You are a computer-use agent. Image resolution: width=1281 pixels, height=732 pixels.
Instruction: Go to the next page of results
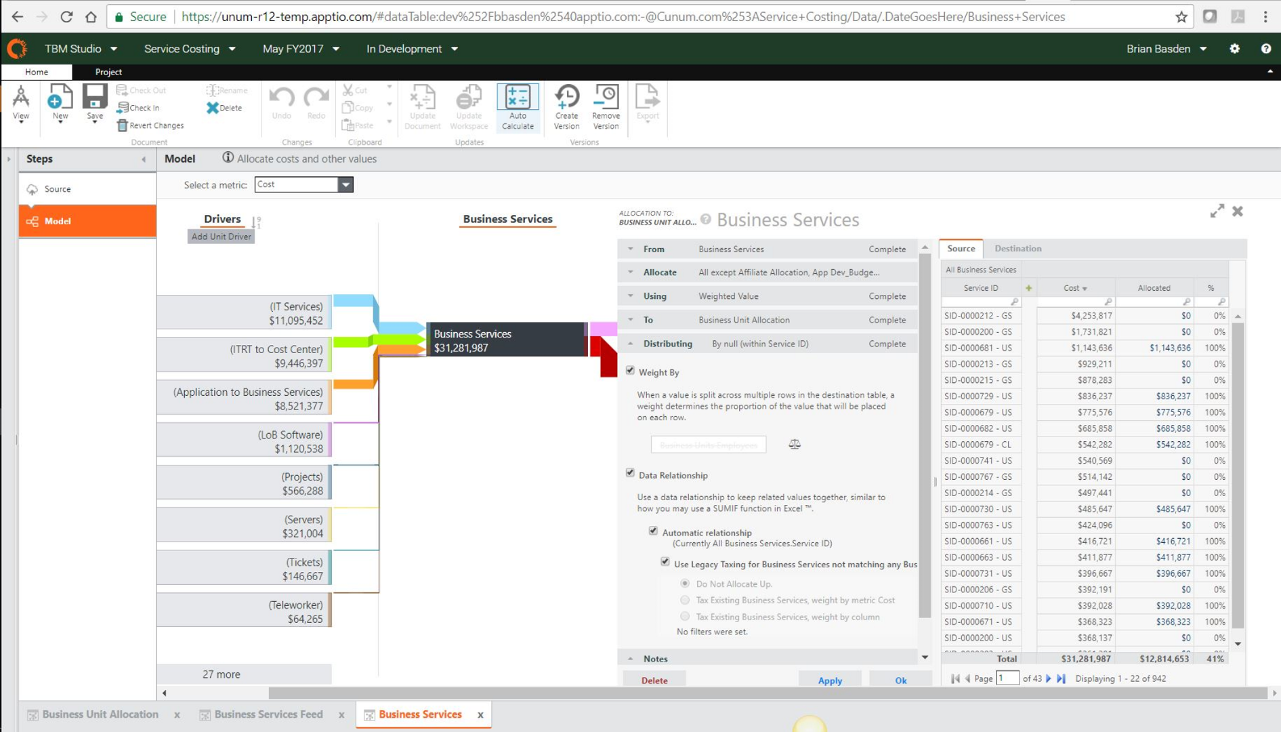[x=1049, y=678]
